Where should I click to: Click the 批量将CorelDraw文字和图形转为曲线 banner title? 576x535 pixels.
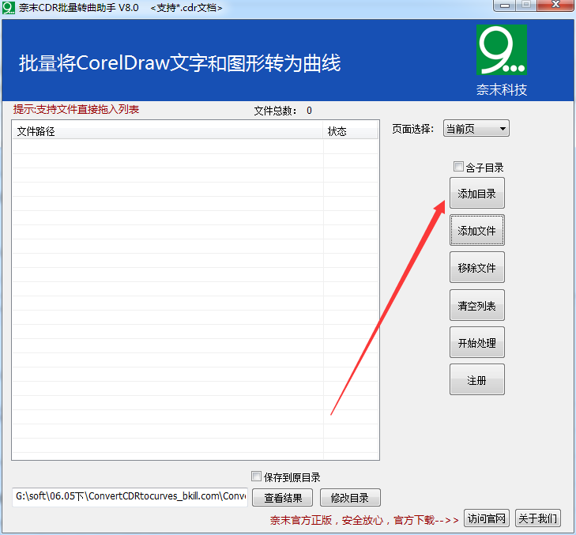(x=179, y=63)
